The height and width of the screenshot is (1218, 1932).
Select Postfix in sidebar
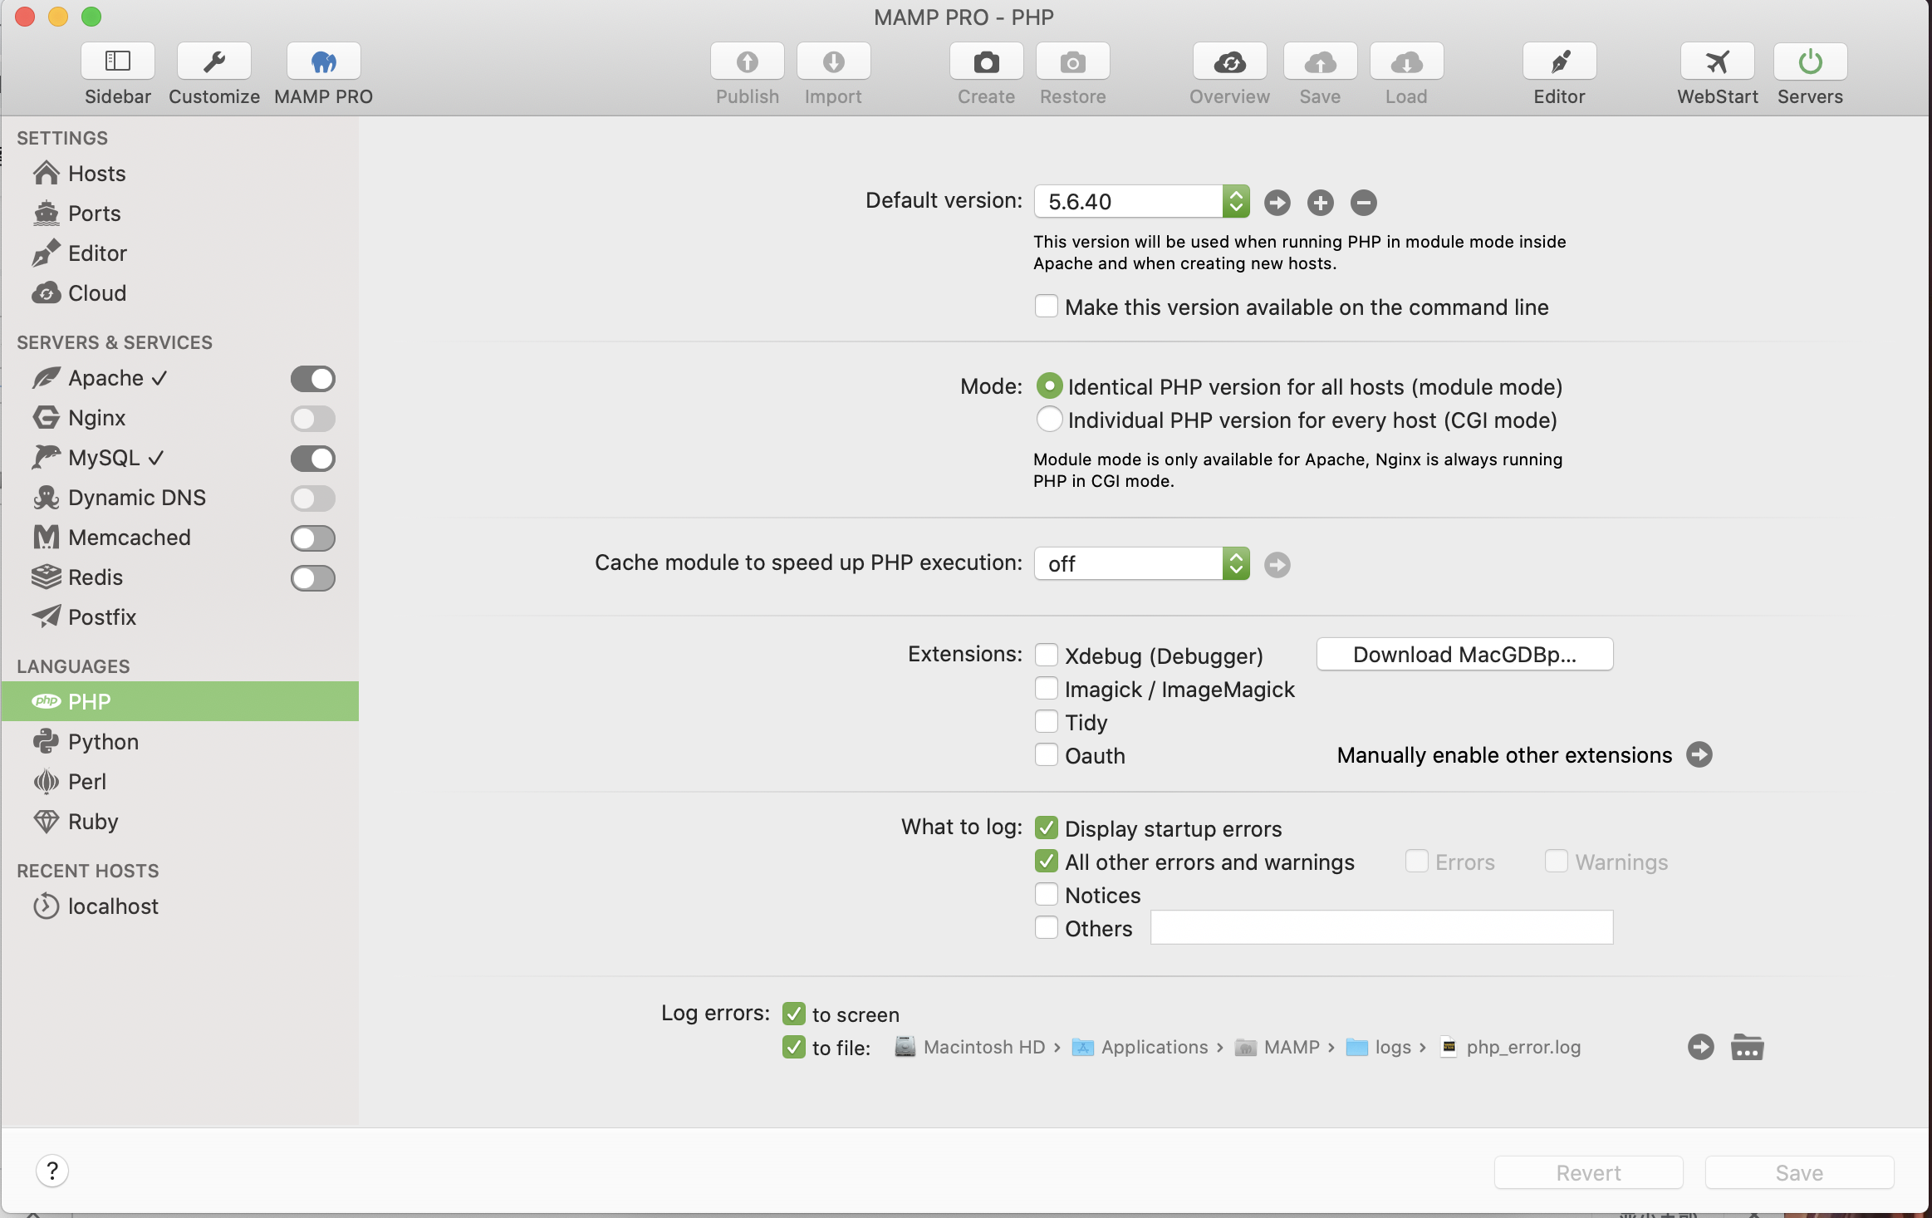pos(179,617)
